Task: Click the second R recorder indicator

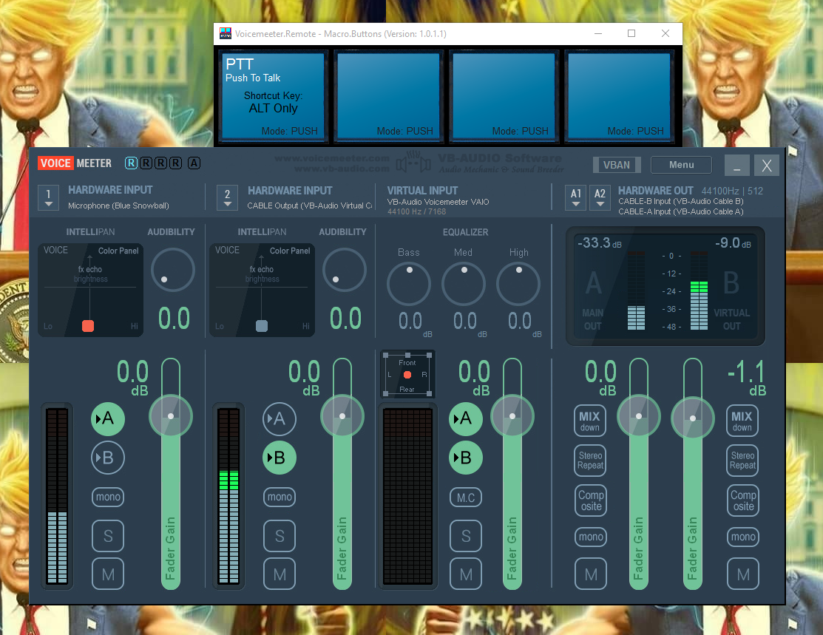Action: 146,163
